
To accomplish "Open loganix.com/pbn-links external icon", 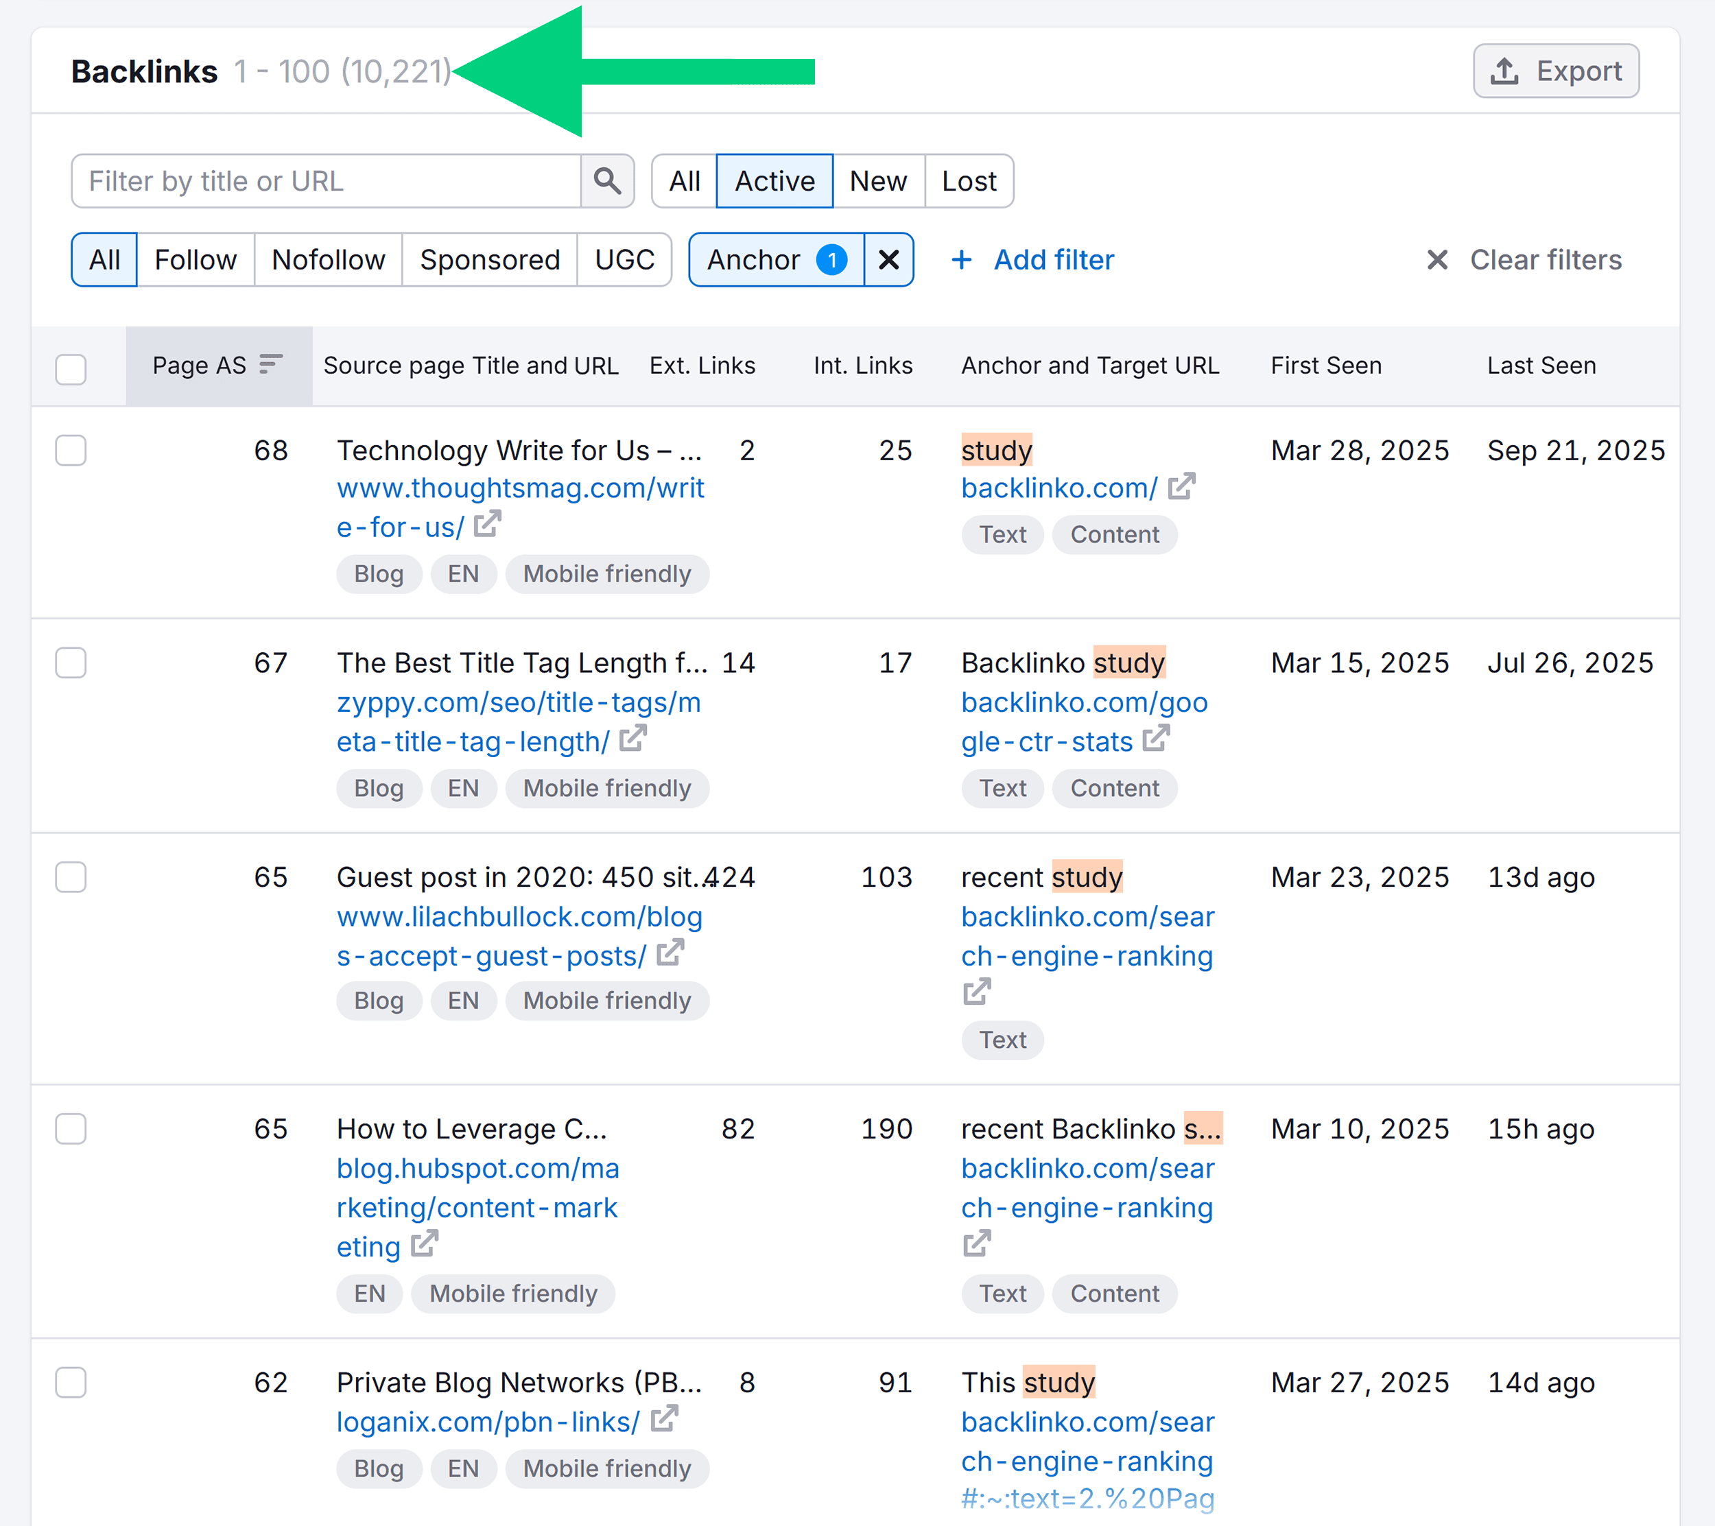I will [665, 1418].
